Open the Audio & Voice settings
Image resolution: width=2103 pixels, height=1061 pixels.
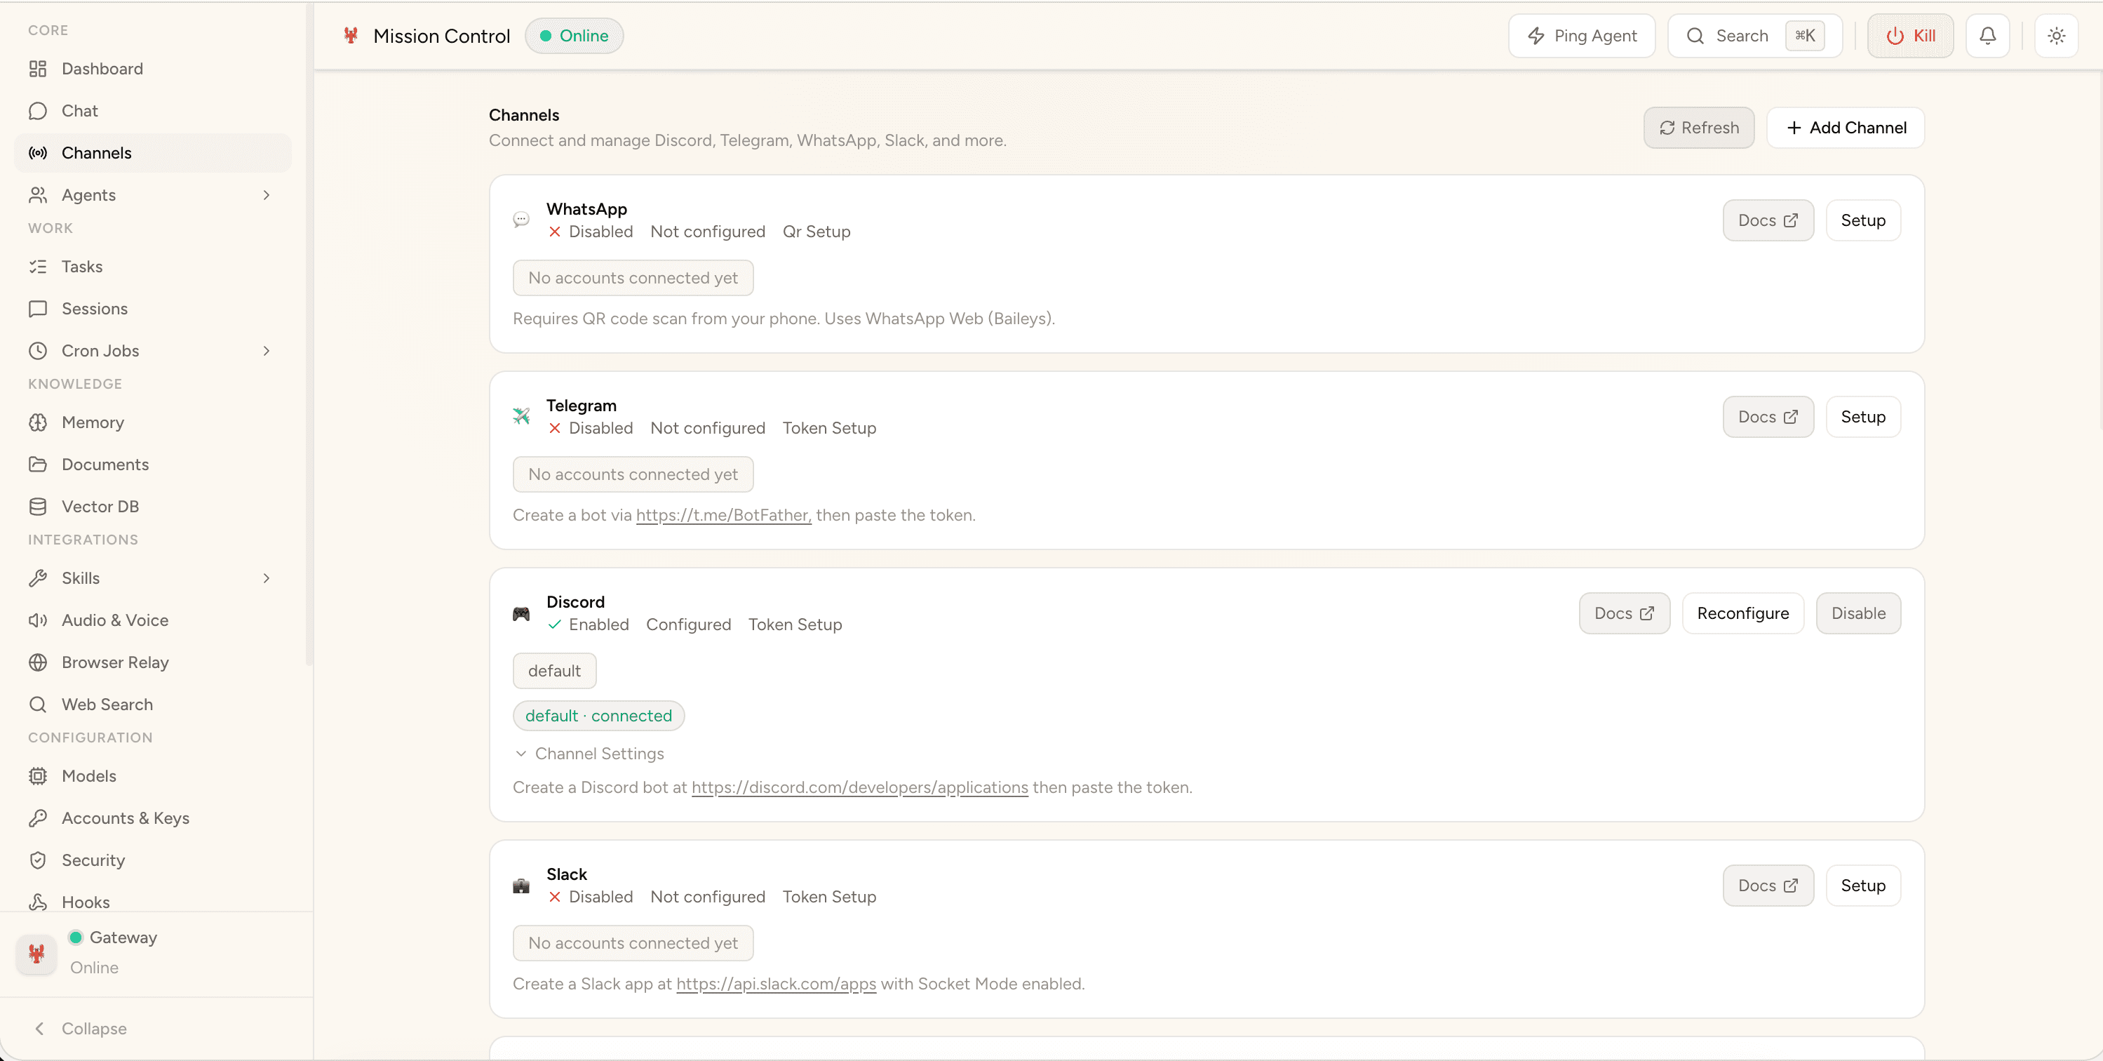[x=115, y=620]
